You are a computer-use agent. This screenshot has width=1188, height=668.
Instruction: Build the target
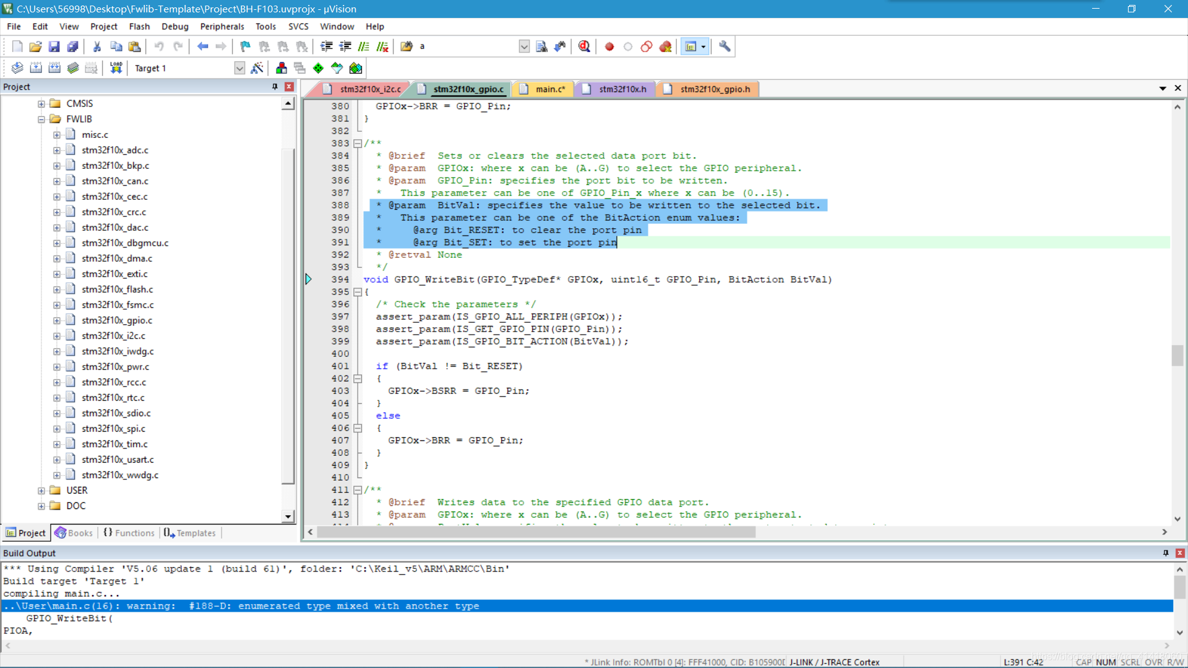(36, 68)
